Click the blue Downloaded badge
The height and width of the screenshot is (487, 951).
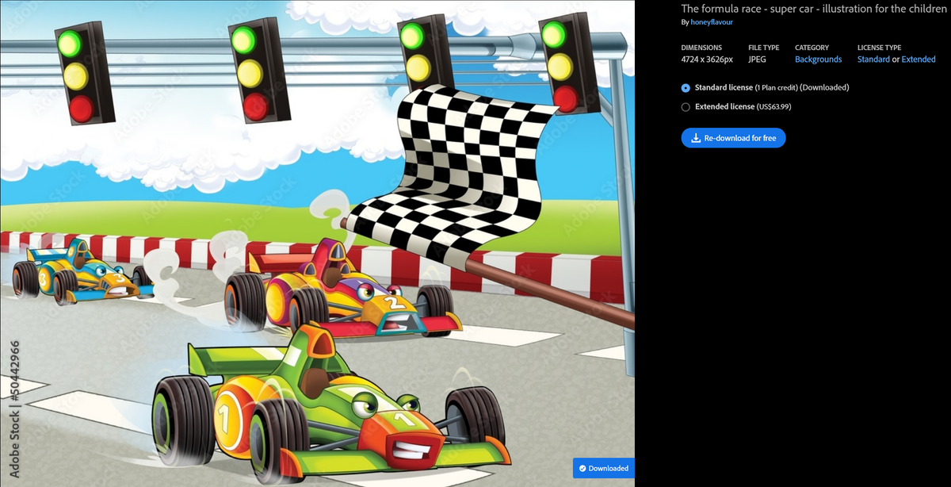603,468
